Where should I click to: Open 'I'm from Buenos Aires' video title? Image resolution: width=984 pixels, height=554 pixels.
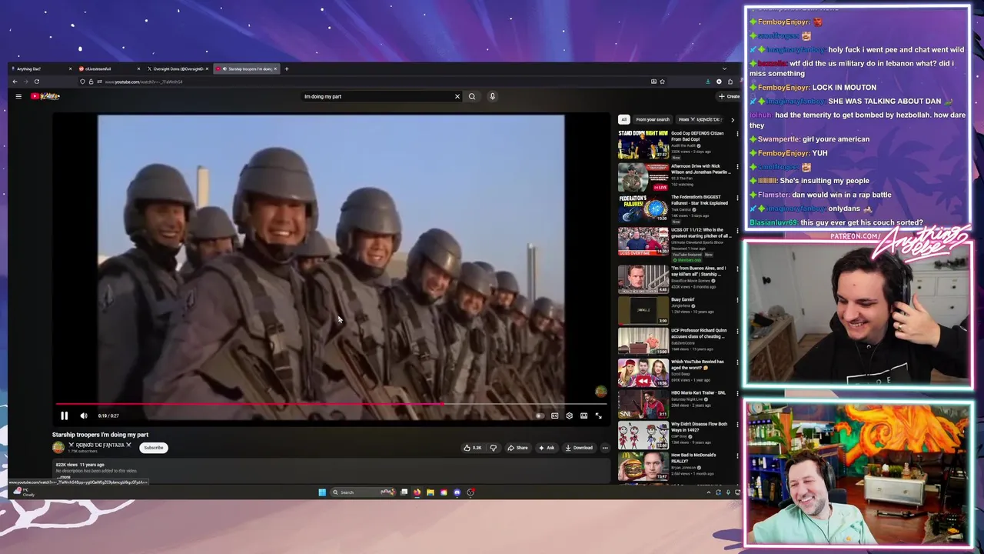coord(698,271)
